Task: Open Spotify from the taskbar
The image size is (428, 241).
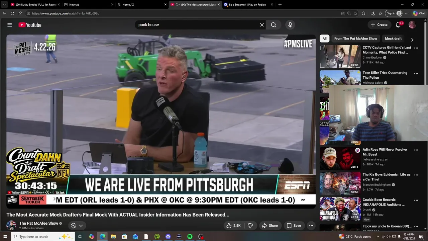Action: pos(190,237)
